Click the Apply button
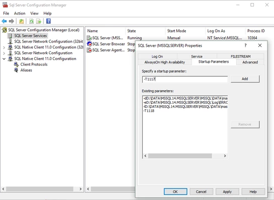This screenshot has width=274, height=200. coord(227,191)
